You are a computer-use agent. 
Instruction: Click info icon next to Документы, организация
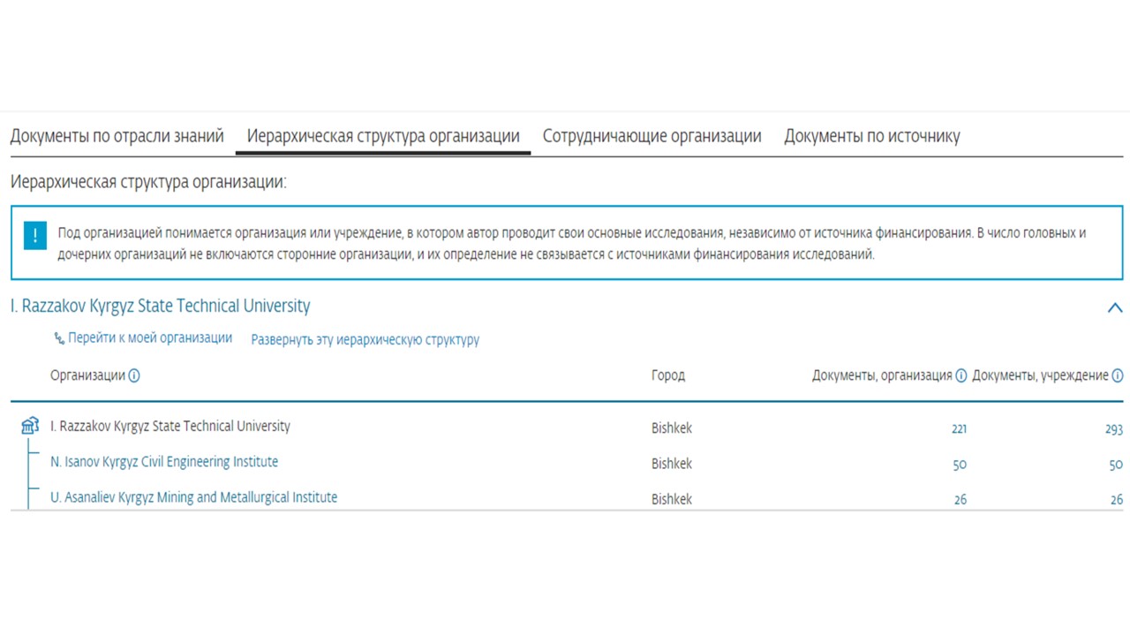[960, 375]
